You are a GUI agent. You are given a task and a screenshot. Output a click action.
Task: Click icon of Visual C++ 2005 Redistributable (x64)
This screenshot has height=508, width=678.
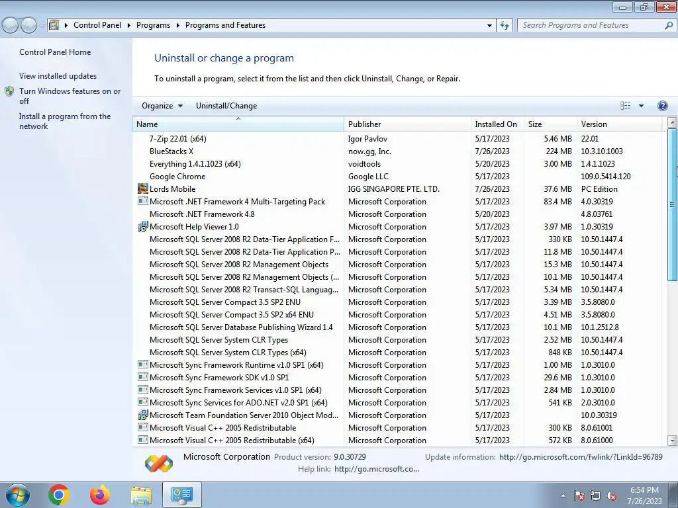click(143, 440)
